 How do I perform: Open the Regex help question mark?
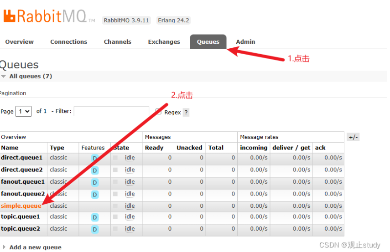(186, 113)
